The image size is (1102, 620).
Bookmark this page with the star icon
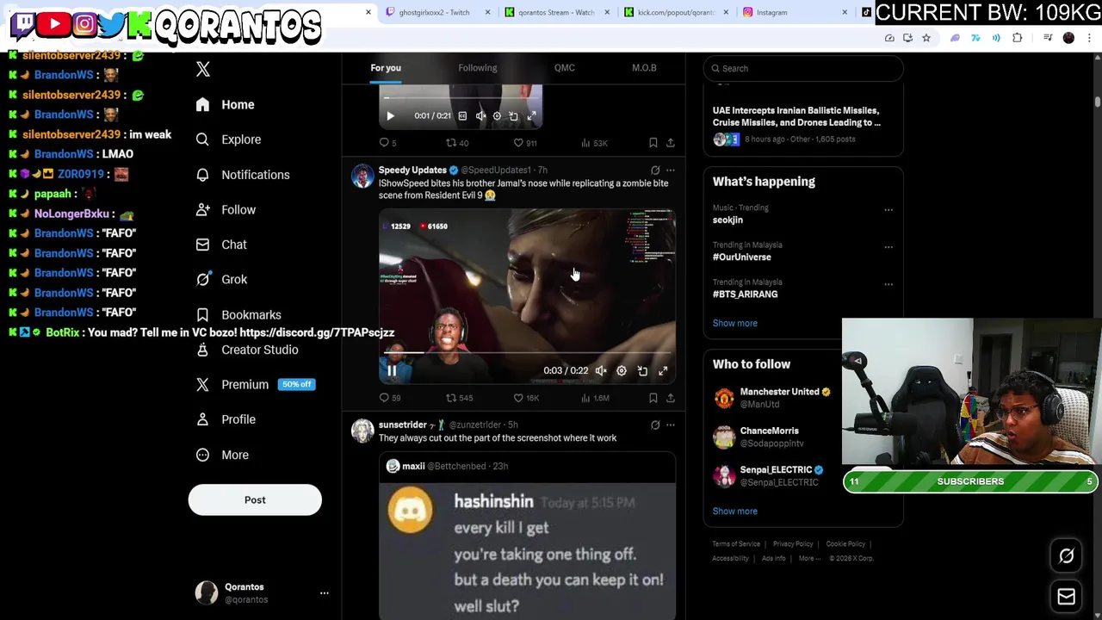point(926,38)
